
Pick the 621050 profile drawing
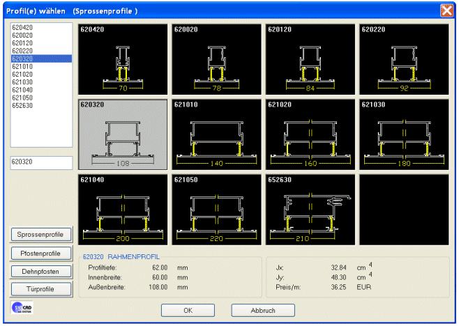[x=216, y=208]
